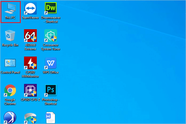Click the pie-chart disk shortcut with shield
This screenshot has width=186, height=124.
pyautogui.click(x=30, y=118)
